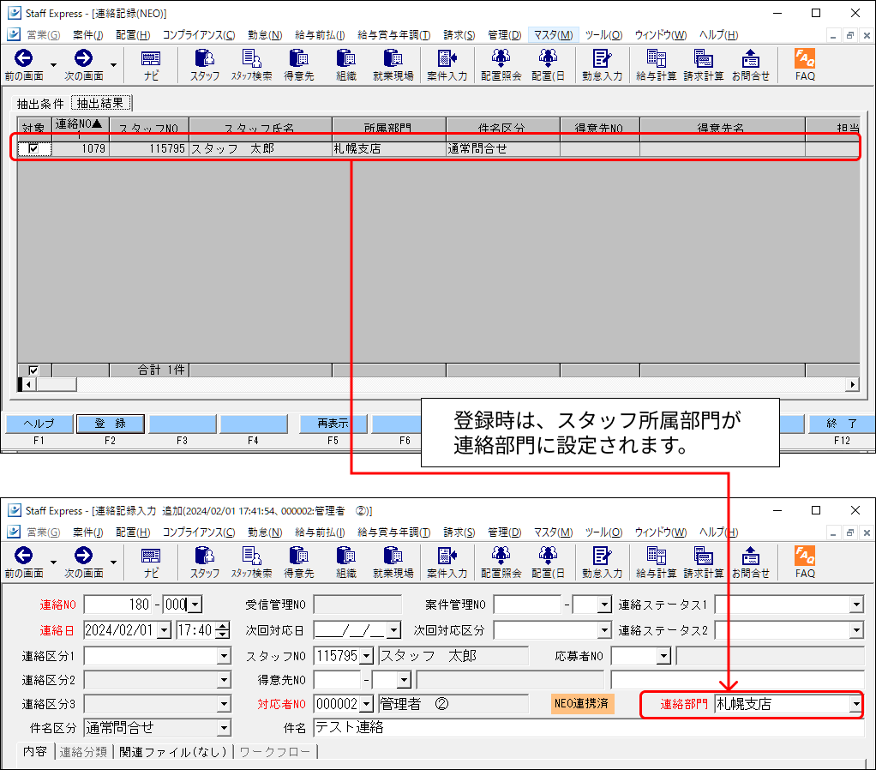Click FAQ icon in 連絡記録入力 window
The image size is (876, 770).
click(805, 562)
